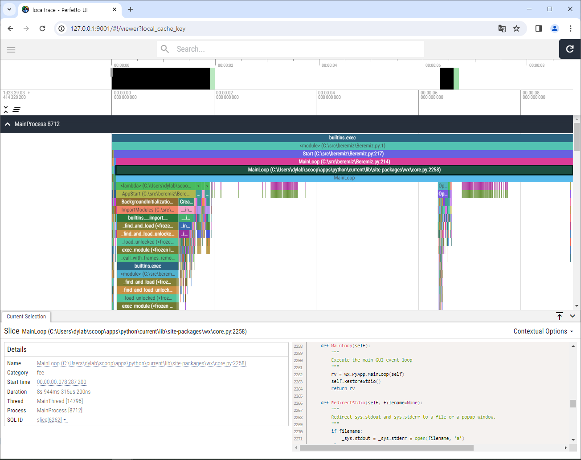Click the Start time value link
This screenshot has width=581, height=460.
[61, 382]
